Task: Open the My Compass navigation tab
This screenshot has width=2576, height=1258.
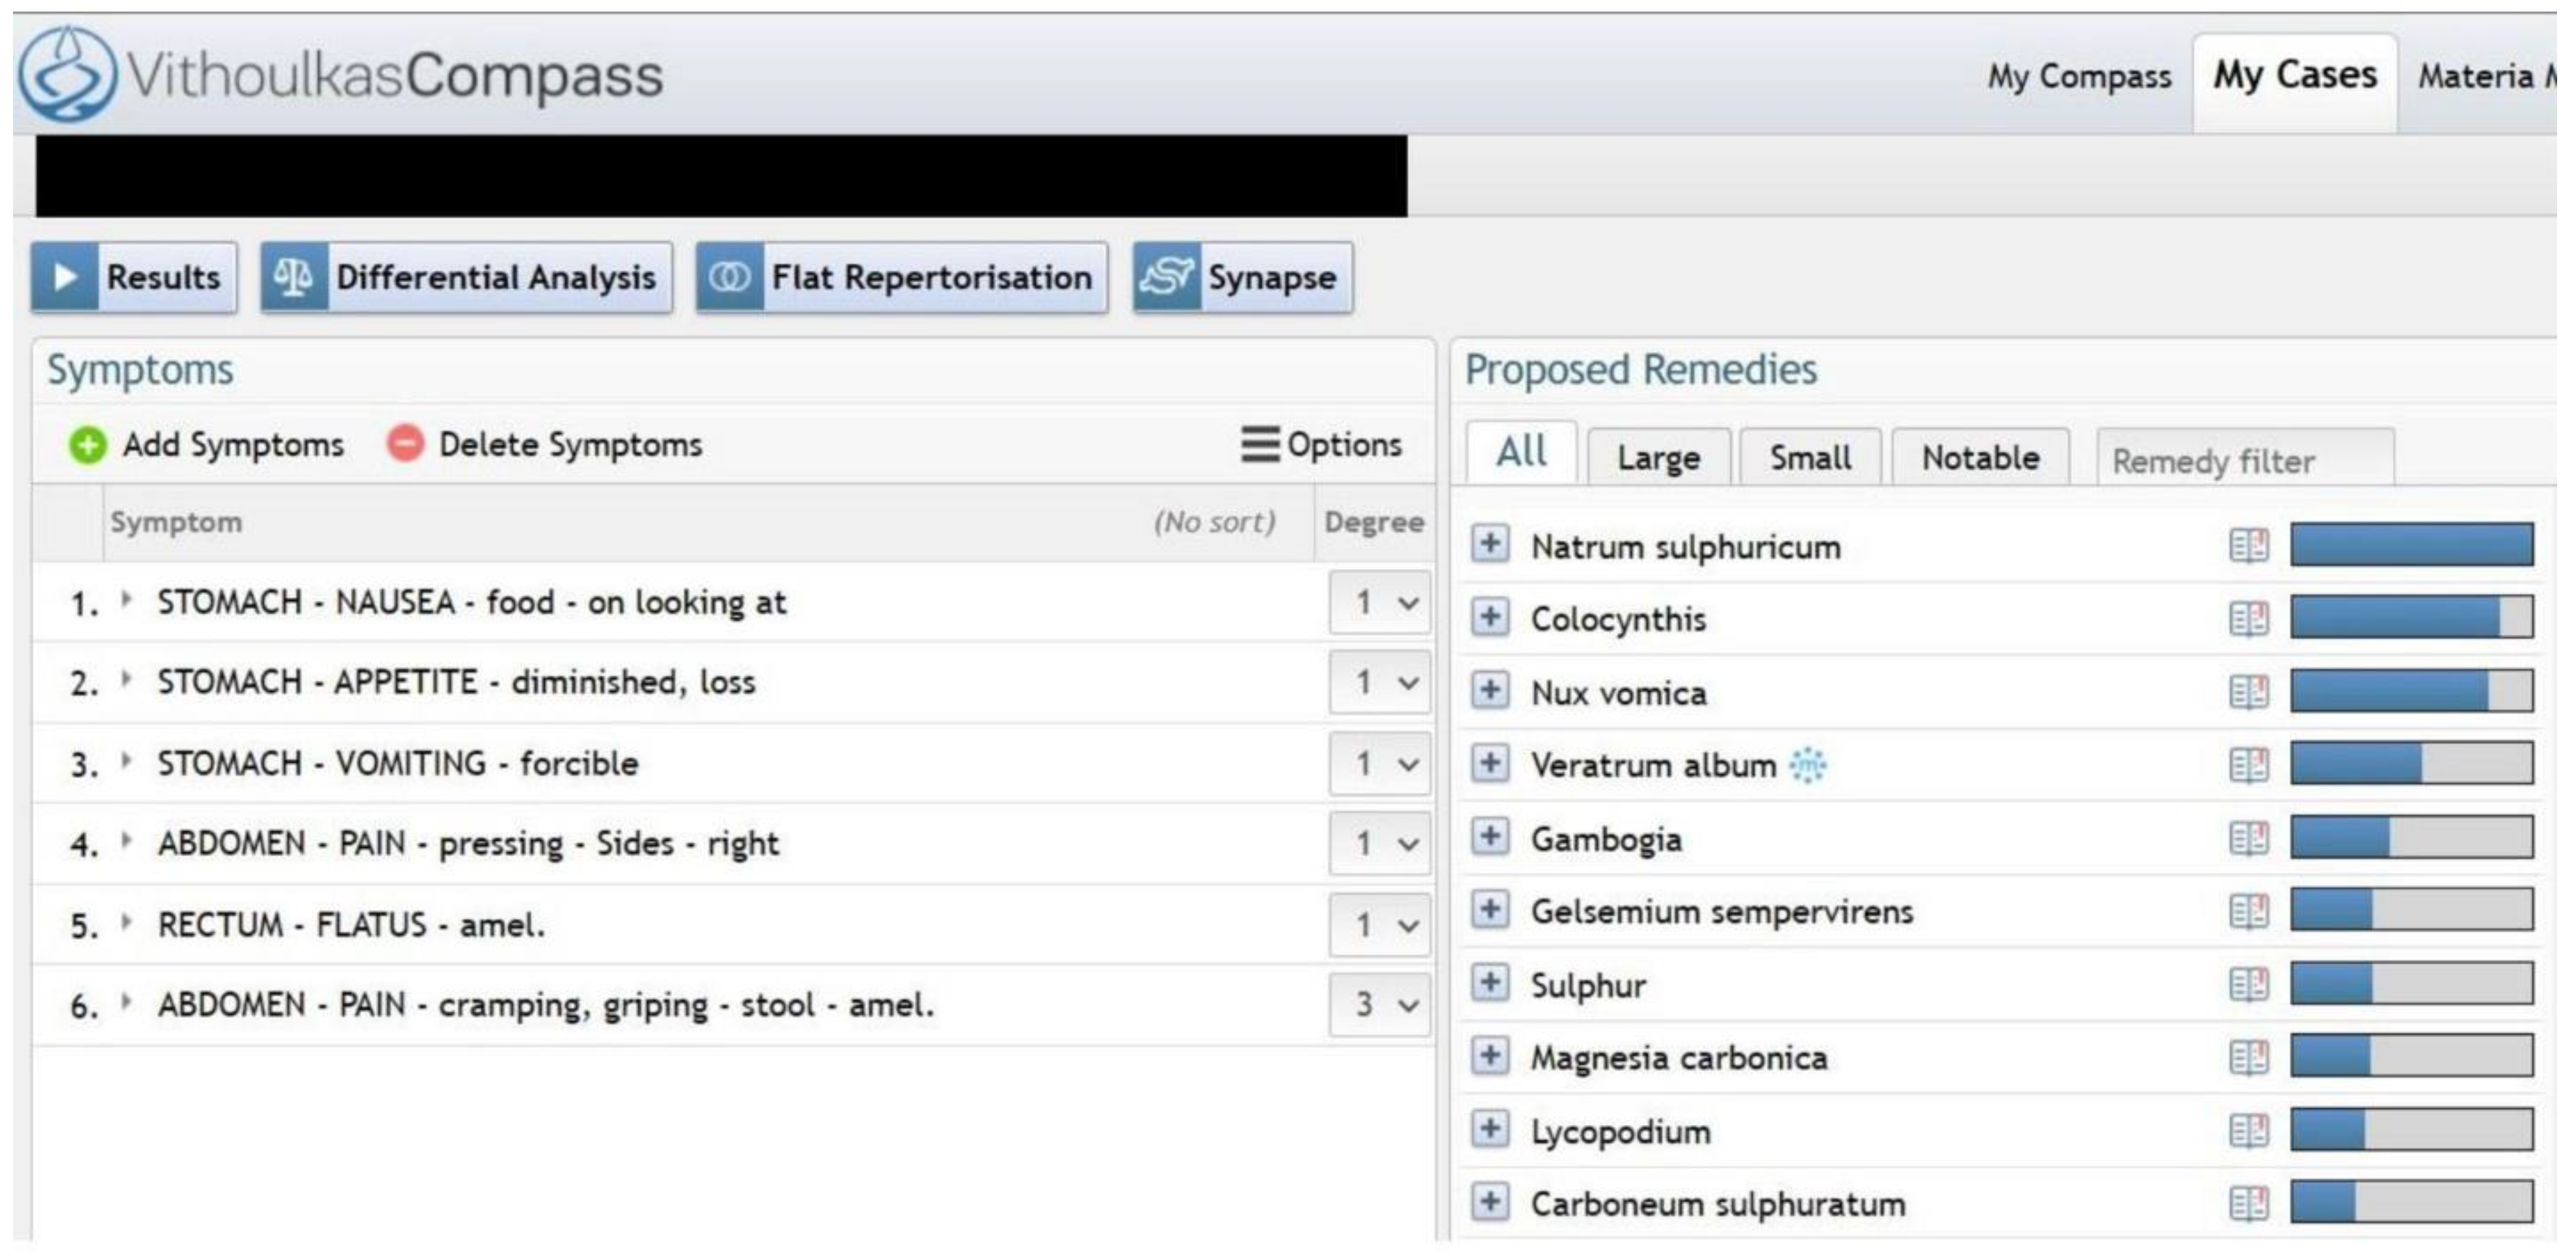Action: pyautogui.click(x=2079, y=77)
